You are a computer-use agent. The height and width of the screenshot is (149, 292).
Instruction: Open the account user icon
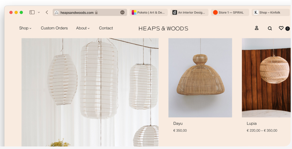257,28
